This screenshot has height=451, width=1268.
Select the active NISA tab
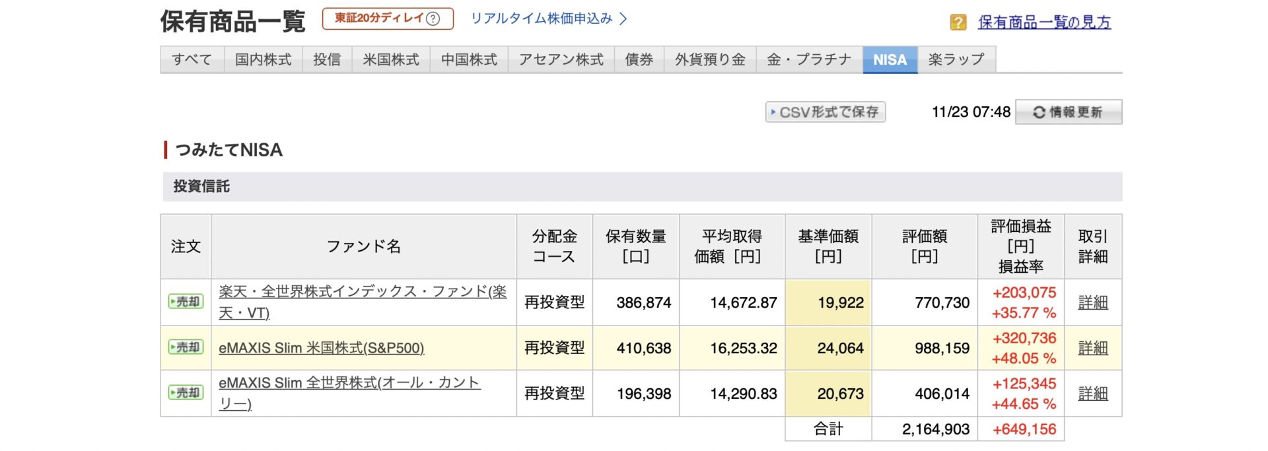tap(890, 59)
